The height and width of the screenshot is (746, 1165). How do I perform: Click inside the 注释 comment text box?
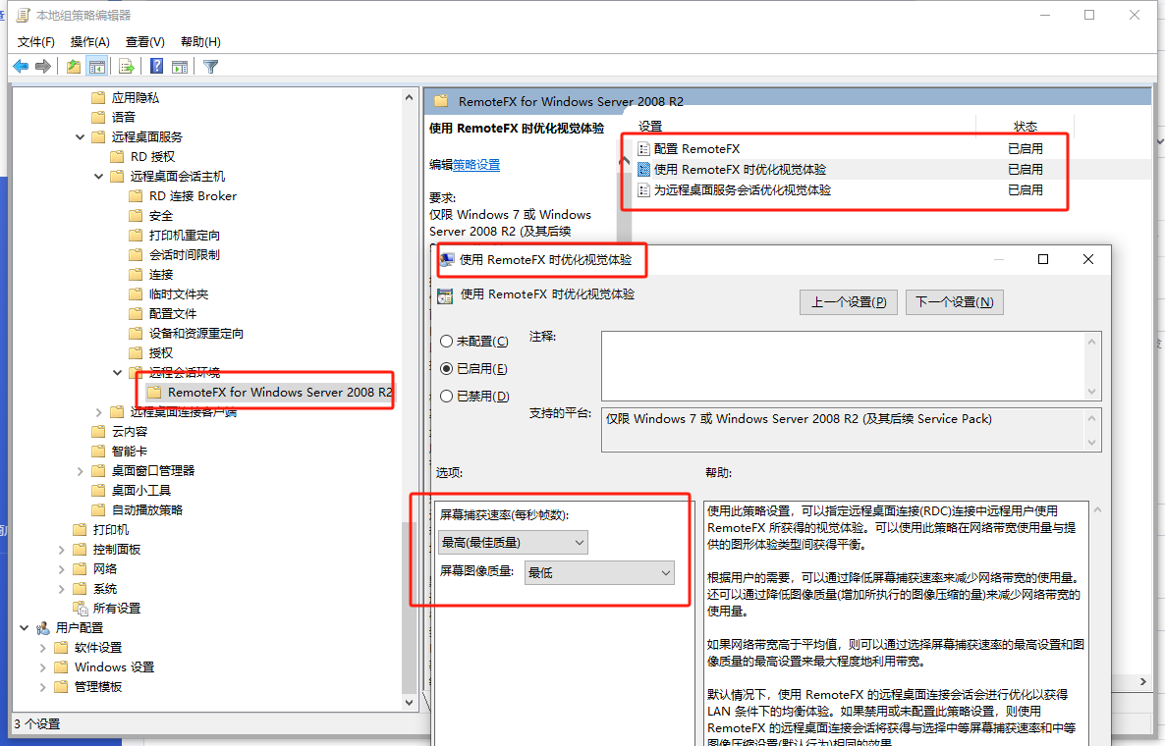pos(845,366)
